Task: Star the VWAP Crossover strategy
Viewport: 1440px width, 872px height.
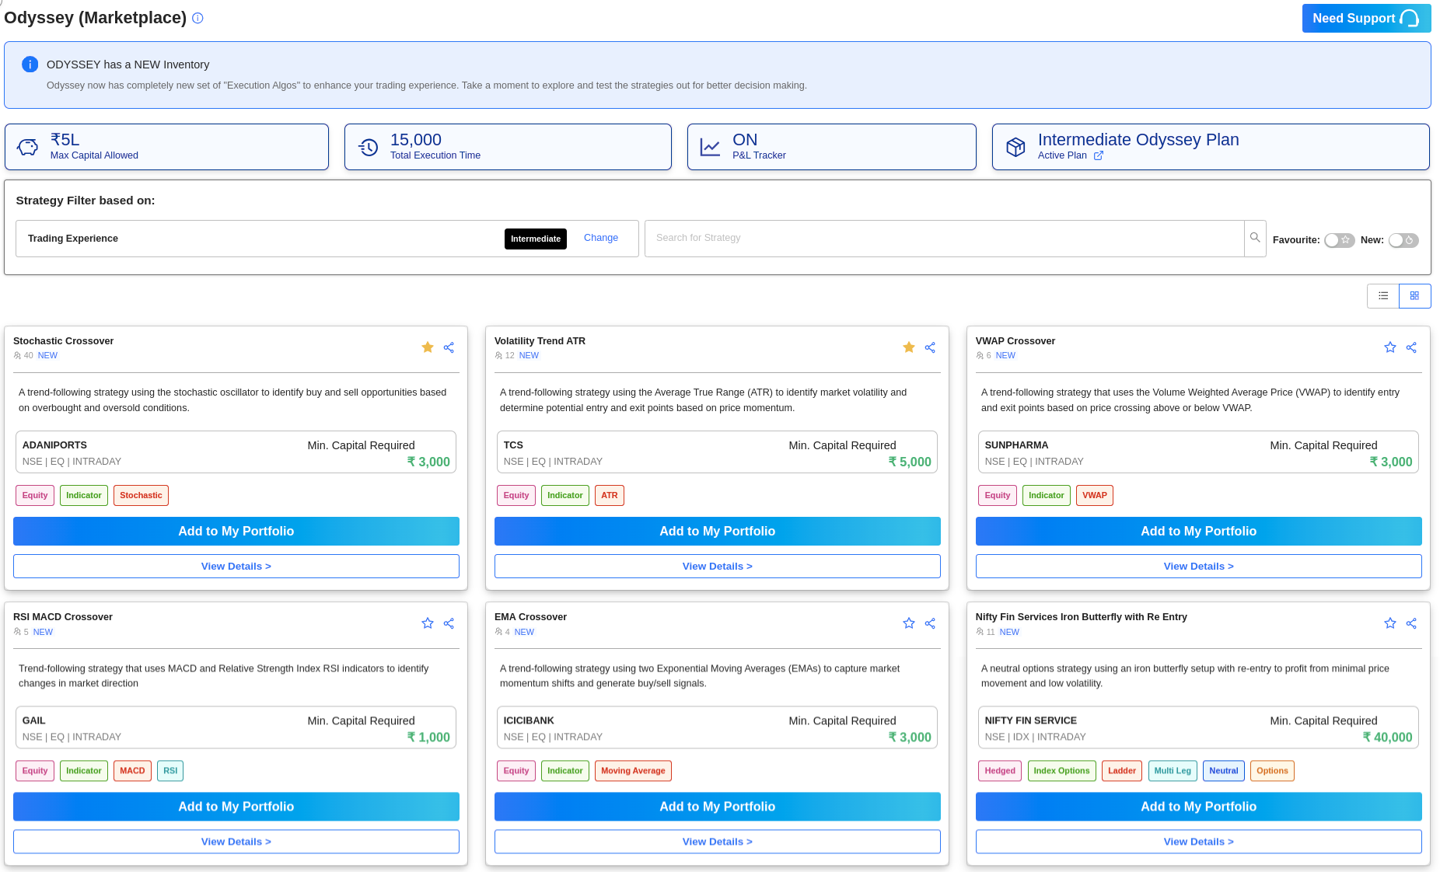Action: pyautogui.click(x=1390, y=347)
